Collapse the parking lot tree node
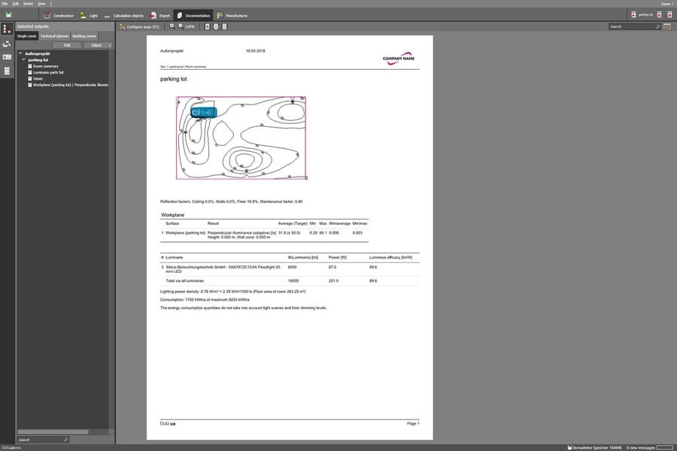 click(24, 60)
